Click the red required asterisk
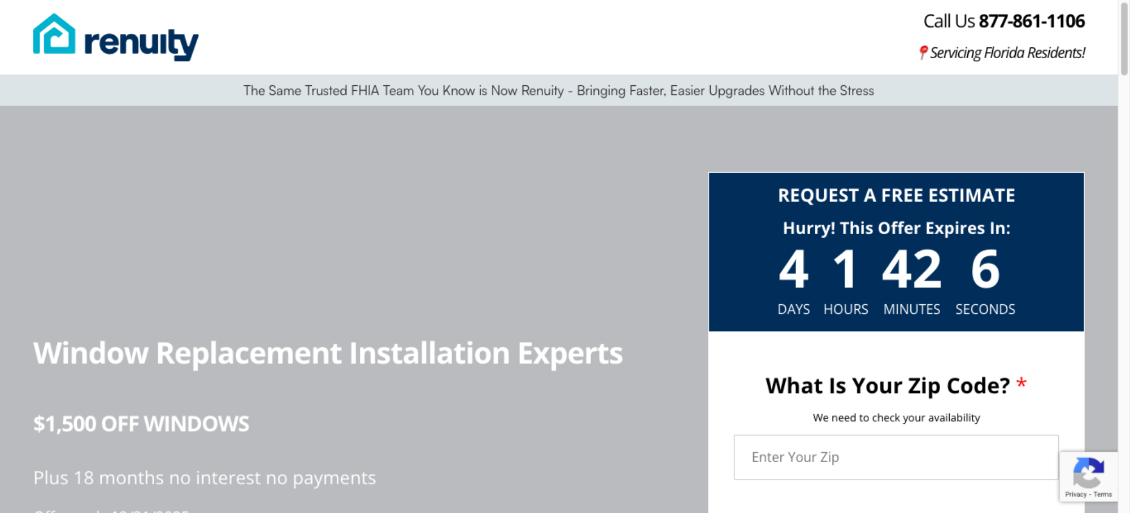This screenshot has height=513, width=1130. pos(1021,384)
